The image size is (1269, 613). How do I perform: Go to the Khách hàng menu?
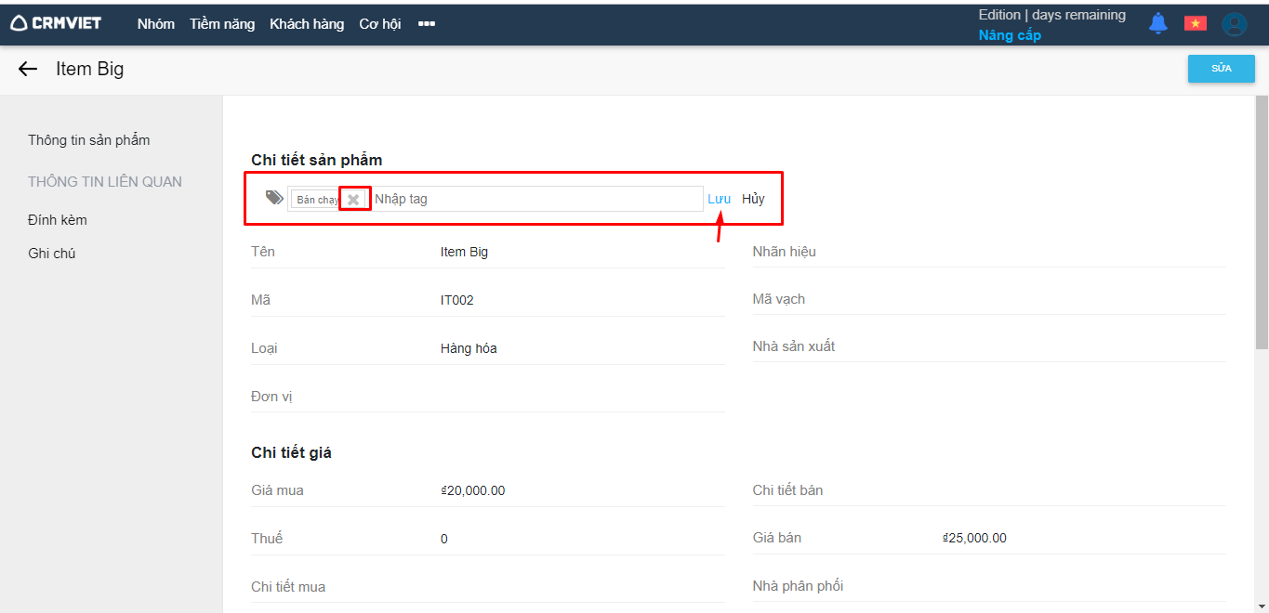point(307,24)
